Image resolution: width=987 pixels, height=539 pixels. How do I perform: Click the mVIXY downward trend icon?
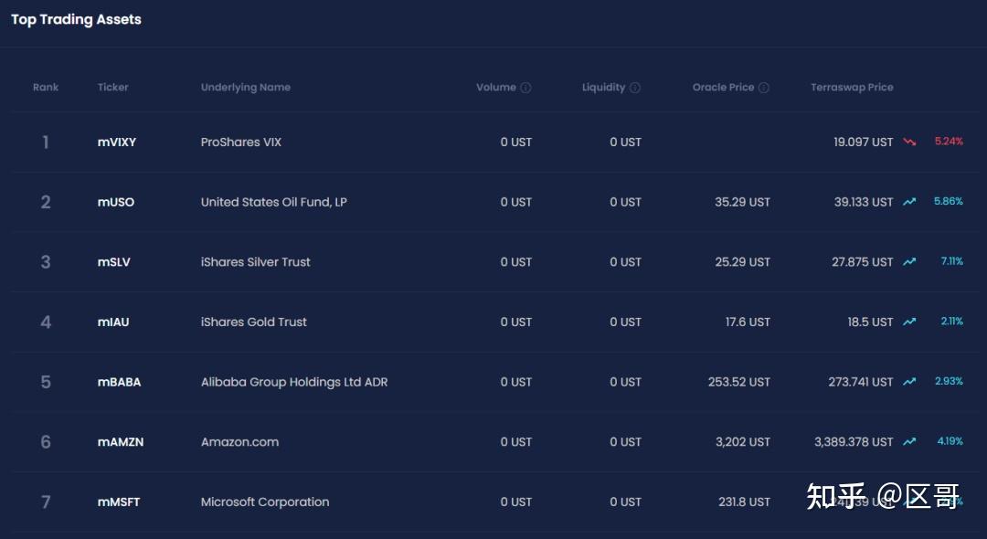909,142
